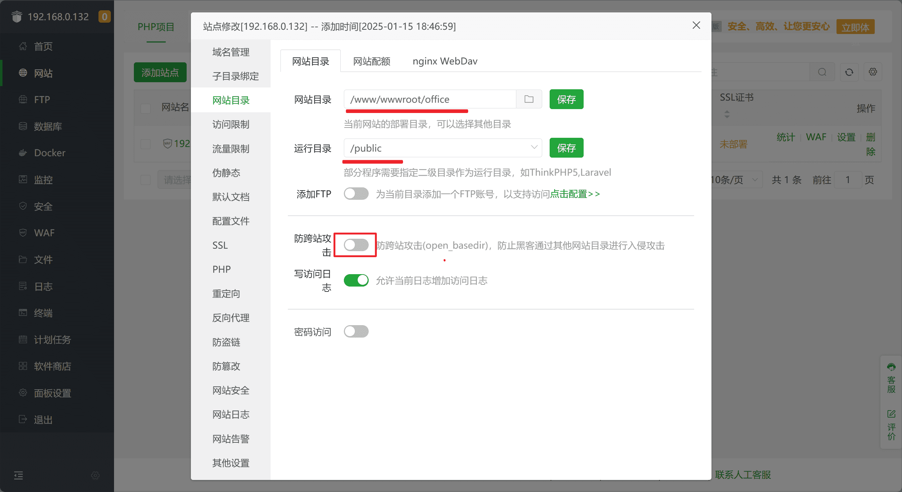
Task: Click the 点击配置>> FTP link
Action: tap(575, 194)
